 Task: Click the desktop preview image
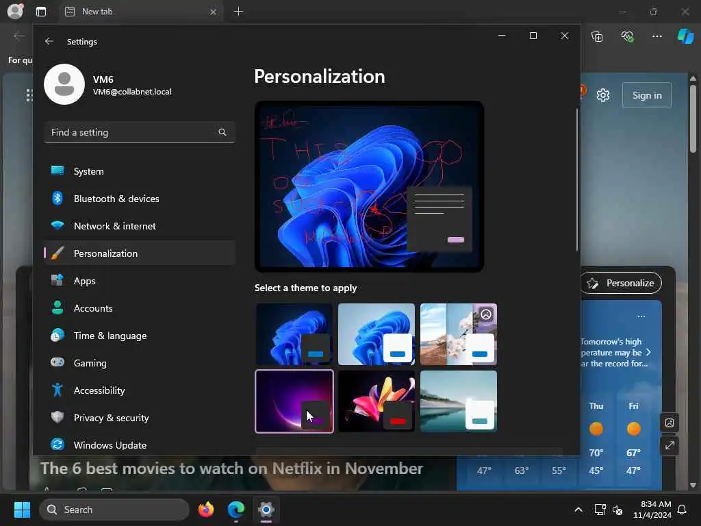click(x=369, y=186)
